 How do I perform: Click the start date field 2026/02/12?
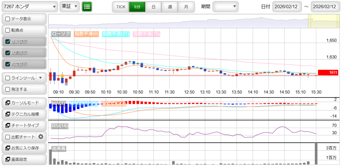(x=287, y=7)
